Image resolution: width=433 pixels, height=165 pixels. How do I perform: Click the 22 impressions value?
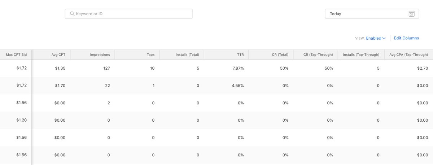108,86
